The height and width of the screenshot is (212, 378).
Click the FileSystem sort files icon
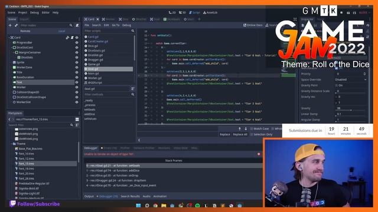pyautogui.click(x=77, y=125)
